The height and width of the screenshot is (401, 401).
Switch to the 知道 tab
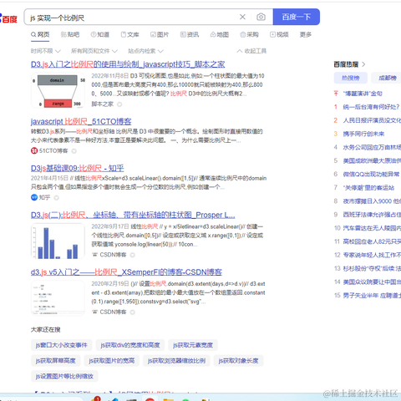[x=99, y=34]
